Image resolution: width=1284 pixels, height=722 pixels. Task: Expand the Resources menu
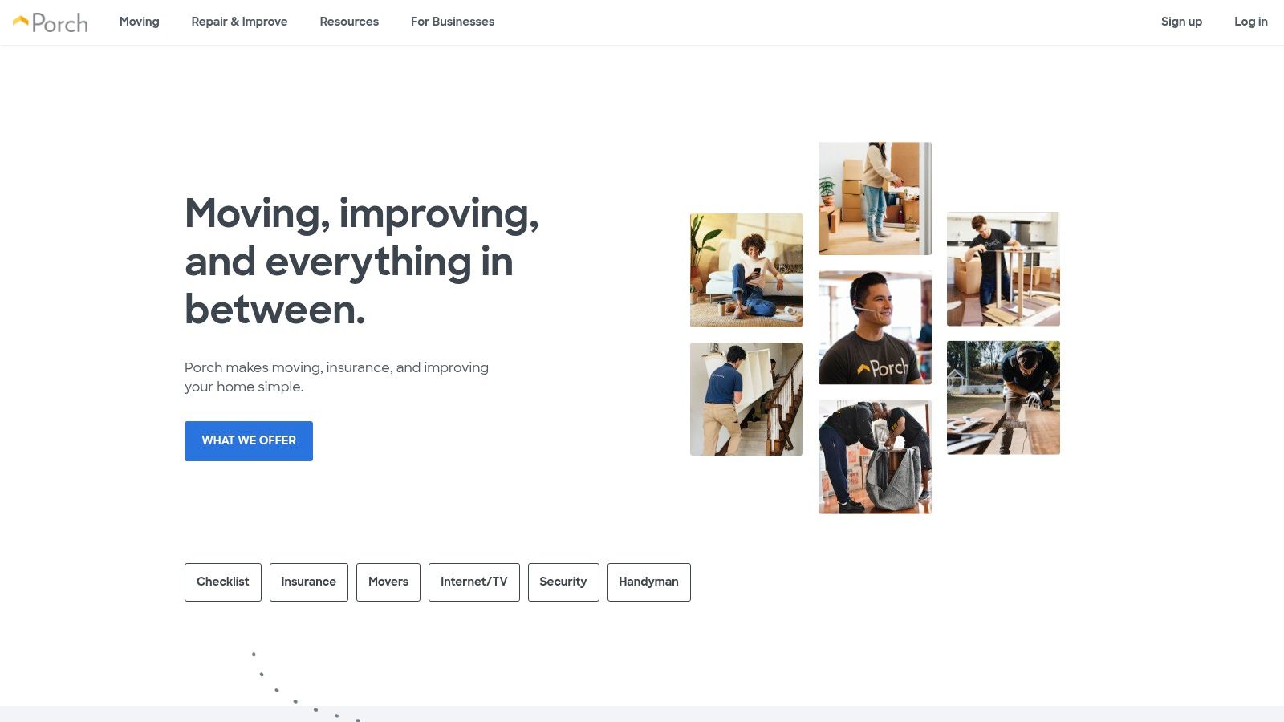(x=349, y=22)
